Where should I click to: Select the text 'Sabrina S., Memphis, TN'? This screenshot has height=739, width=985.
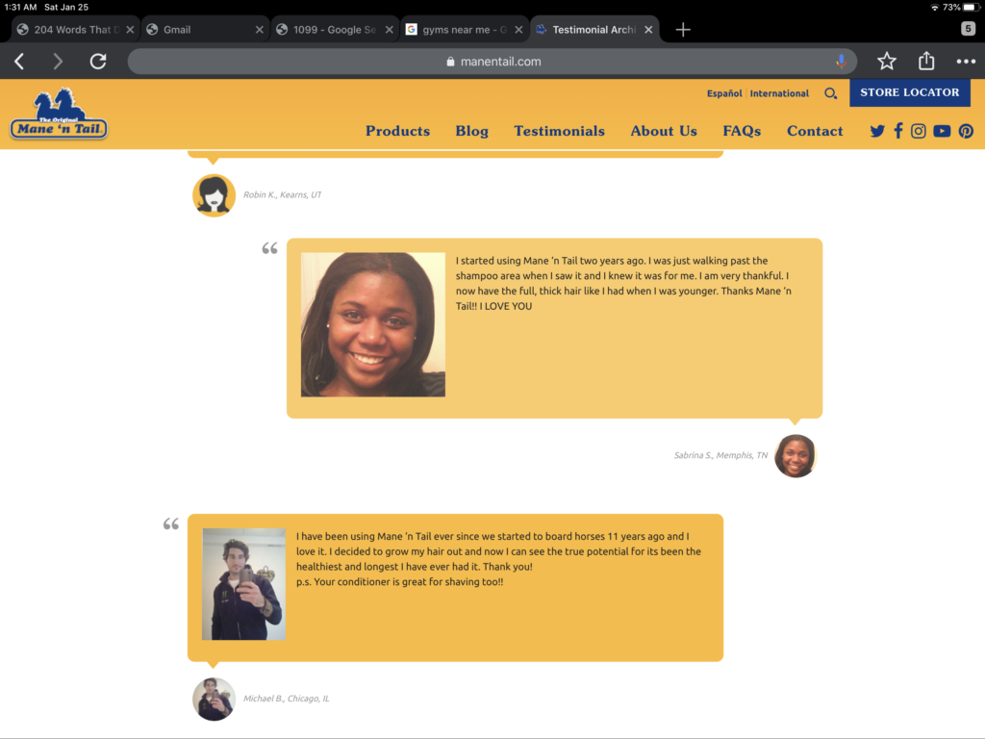(x=720, y=455)
